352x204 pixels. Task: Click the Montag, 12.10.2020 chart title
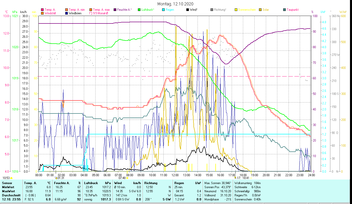175,4
